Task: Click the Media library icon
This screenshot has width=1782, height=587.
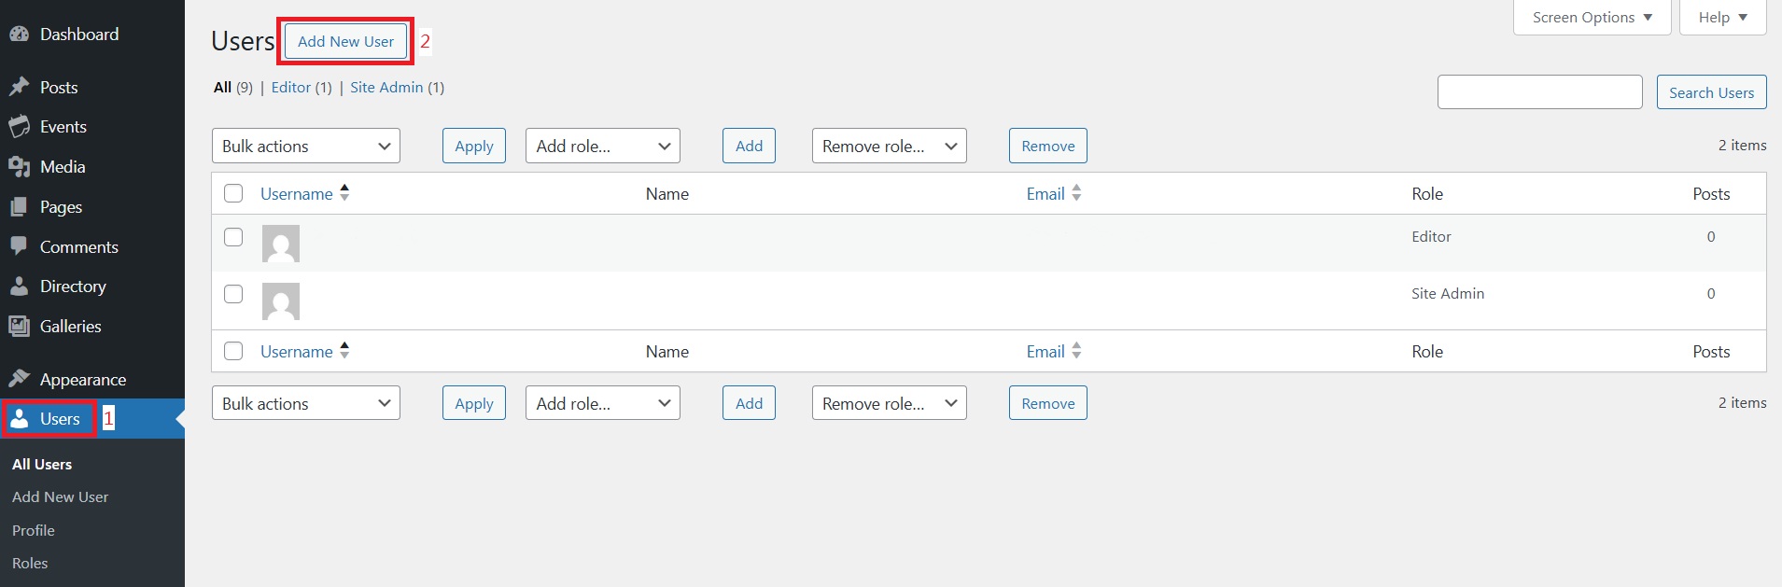Action: pyautogui.click(x=19, y=167)
